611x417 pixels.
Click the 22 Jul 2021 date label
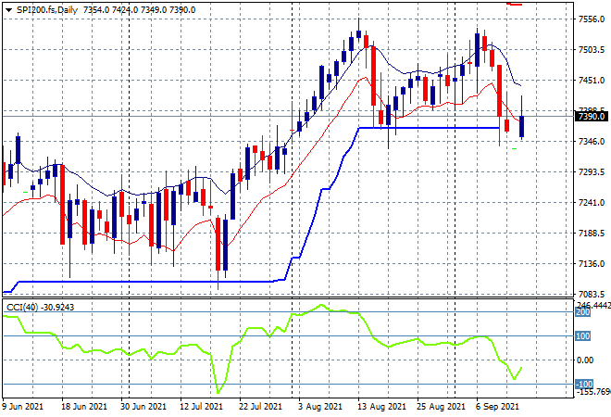pos(260,407)
